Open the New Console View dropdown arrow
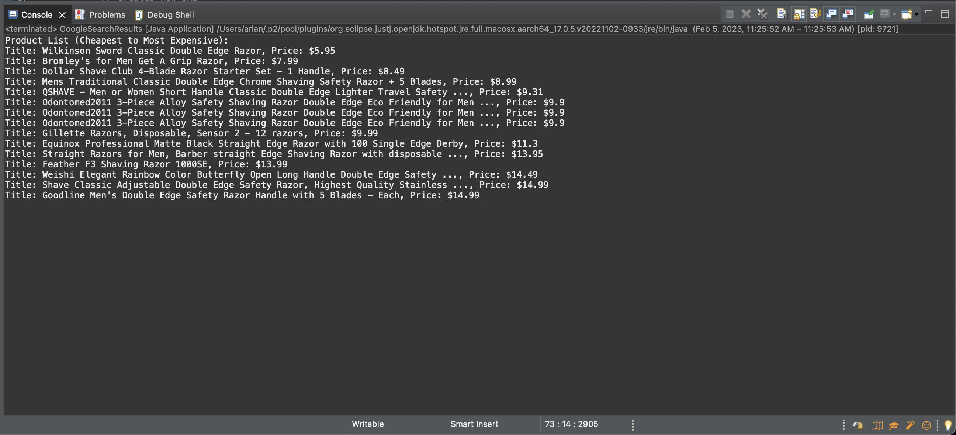The image size is (956, 435). (x=916, y=15)
